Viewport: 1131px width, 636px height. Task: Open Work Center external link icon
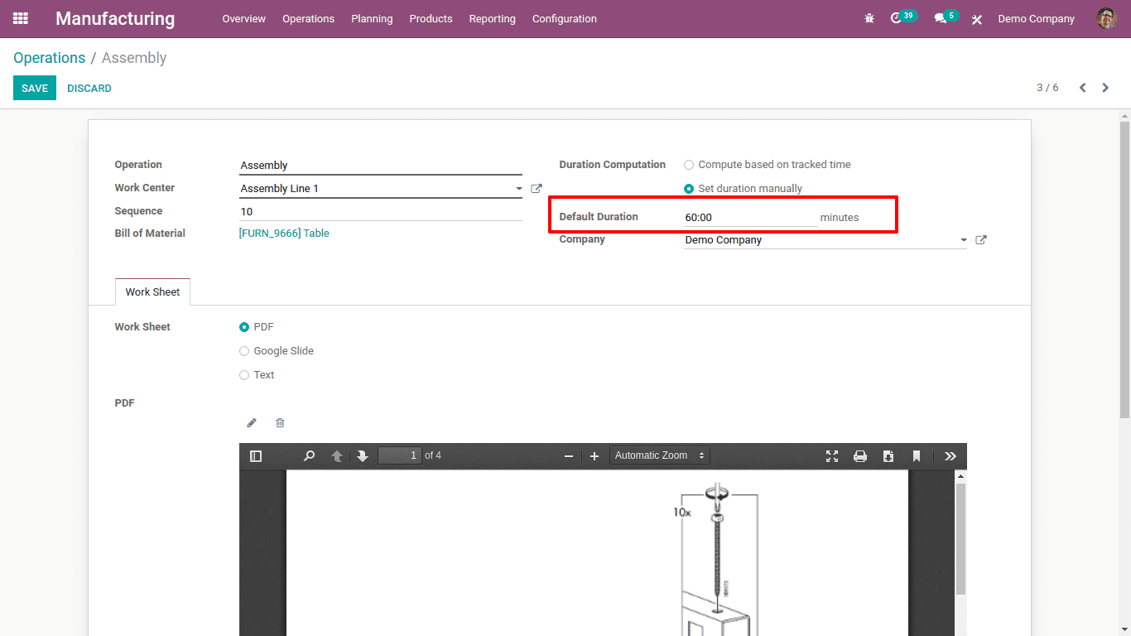pyautogui.click(x=537, y=189)
